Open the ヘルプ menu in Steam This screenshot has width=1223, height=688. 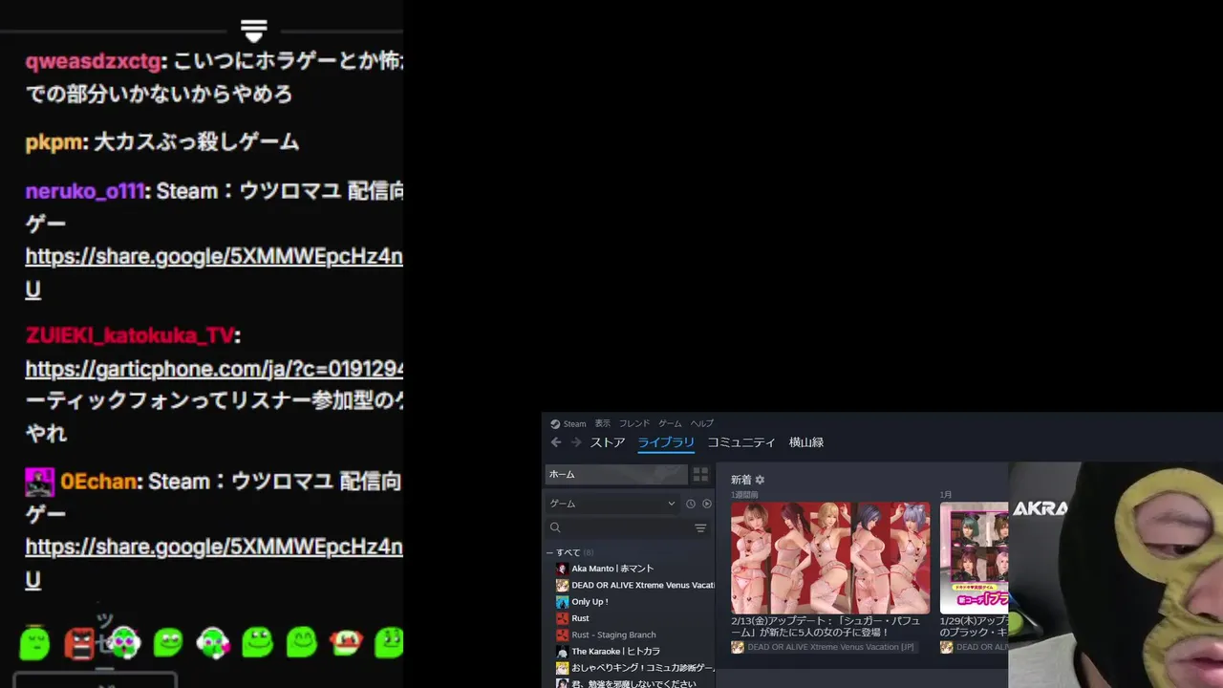click(702, 423)
